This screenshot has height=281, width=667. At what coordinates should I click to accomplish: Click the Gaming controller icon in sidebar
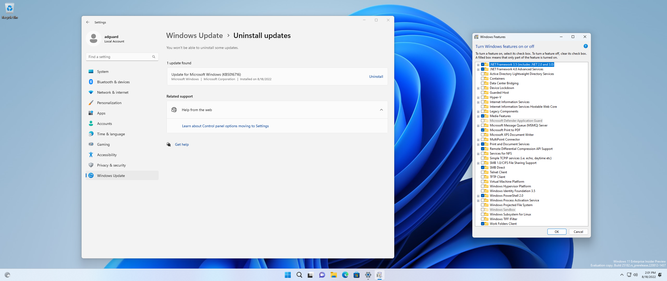click(x=91, y=144)
